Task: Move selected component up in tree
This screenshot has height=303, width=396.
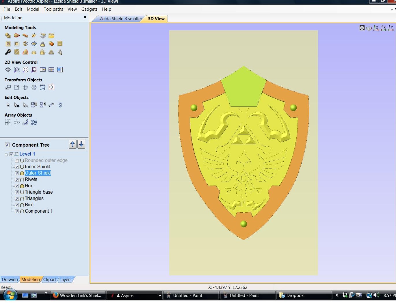Action: pyautogui.click(x=73, y=144)
